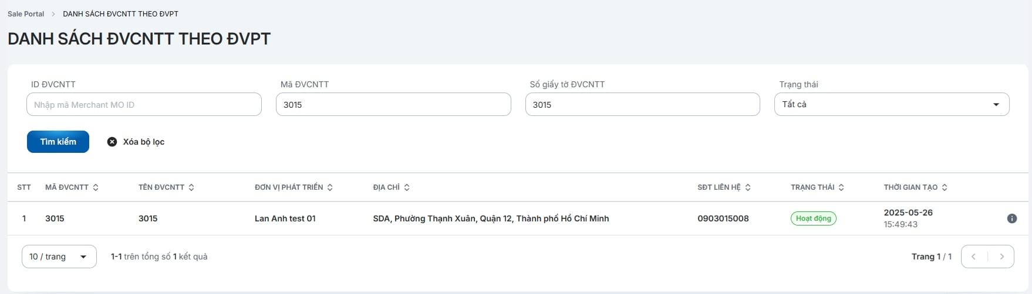Open the Trạng thái dropdown

coord(891,104)
